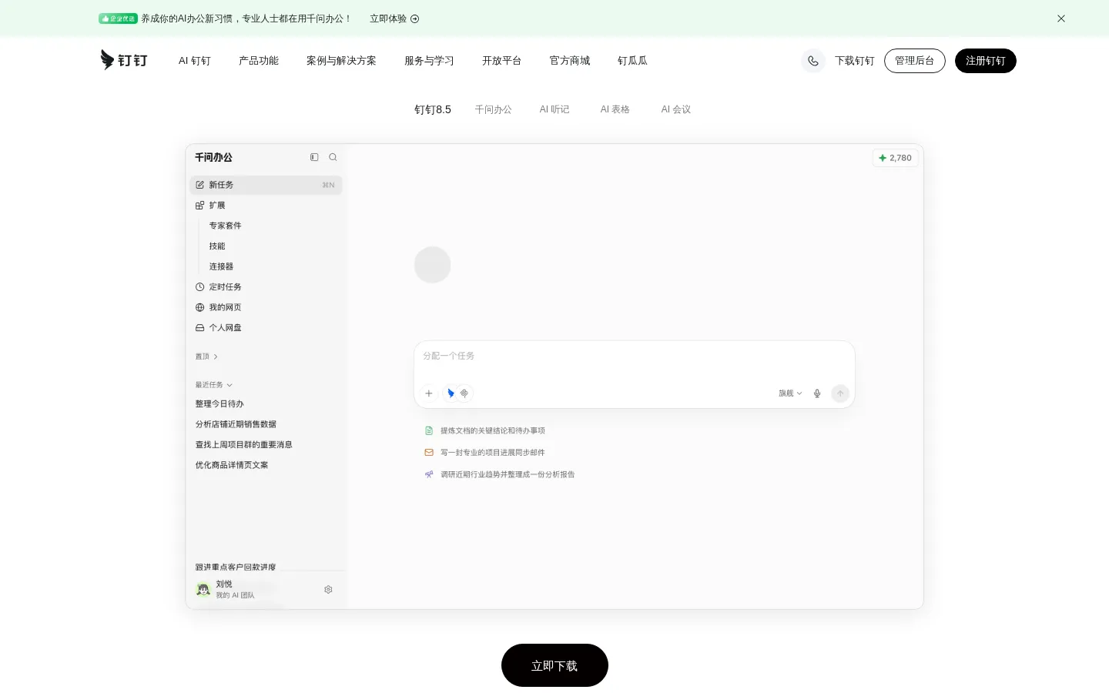1109x693 pixels.
Task: Switch to the AI 会议 tab
Action: click(x=676, y=109)
